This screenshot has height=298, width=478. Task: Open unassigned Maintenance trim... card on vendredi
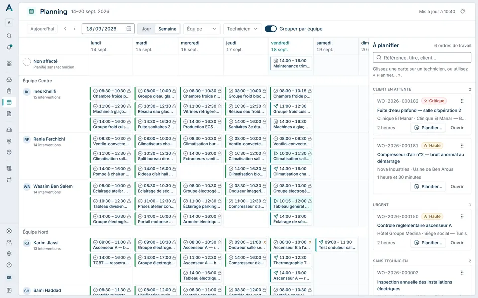point(291,63)
